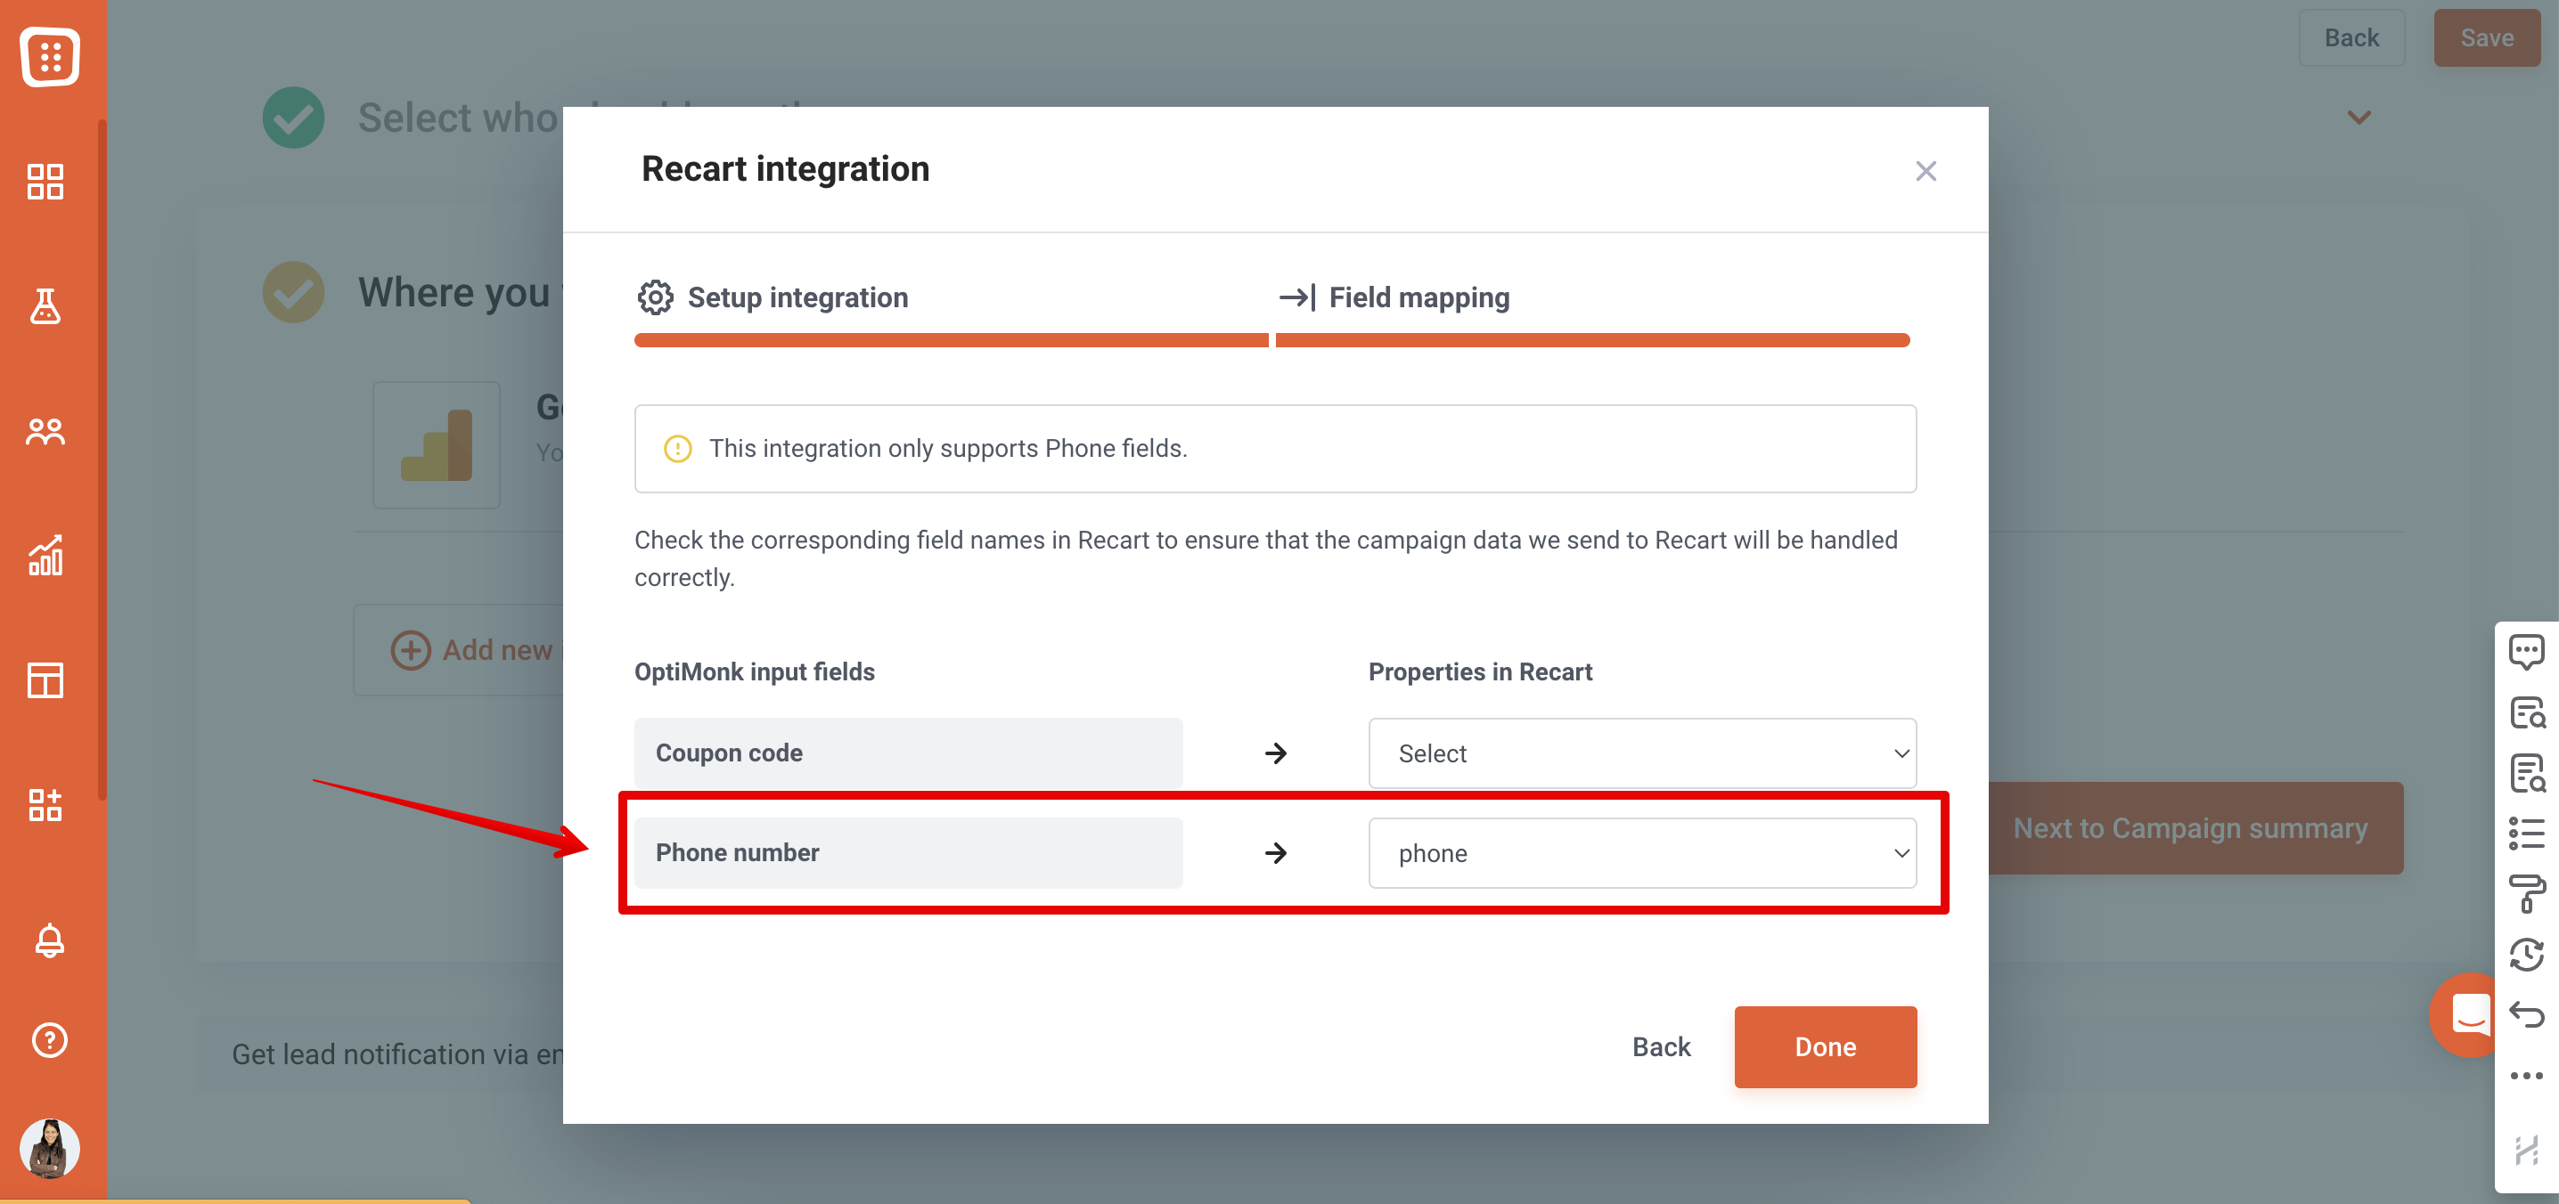
Task: Click the OptiMonk logo icon
Action: 50,57
